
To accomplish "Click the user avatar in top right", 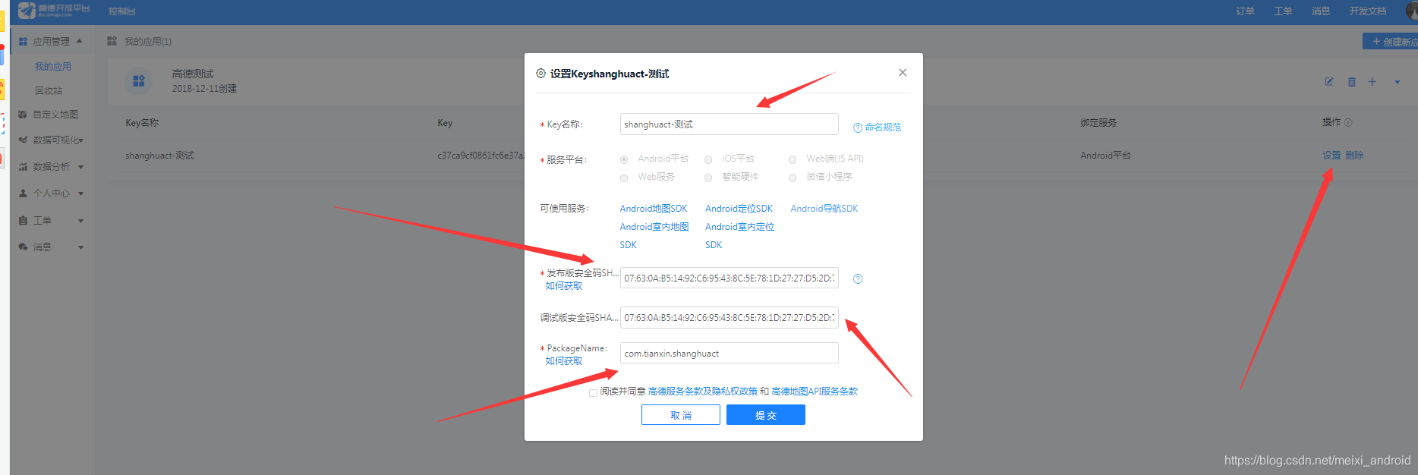I will [1412, 11].
